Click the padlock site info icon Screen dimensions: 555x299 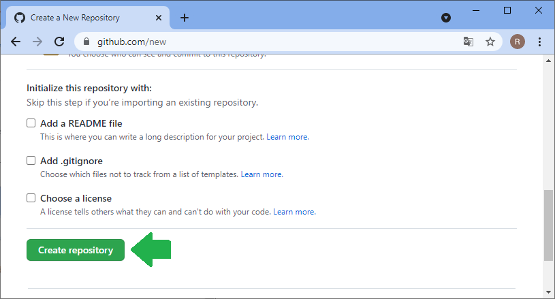point(86,42)
